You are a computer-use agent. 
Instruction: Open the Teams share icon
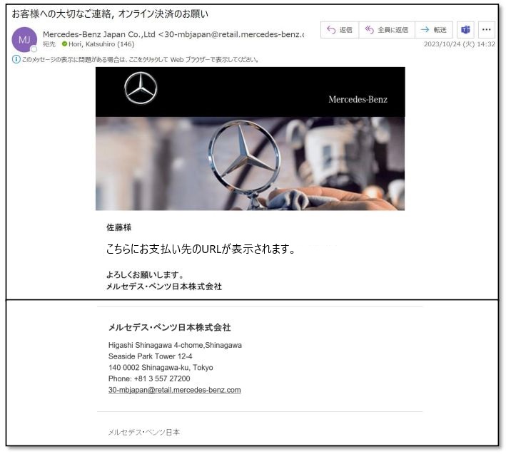(465, 30)
